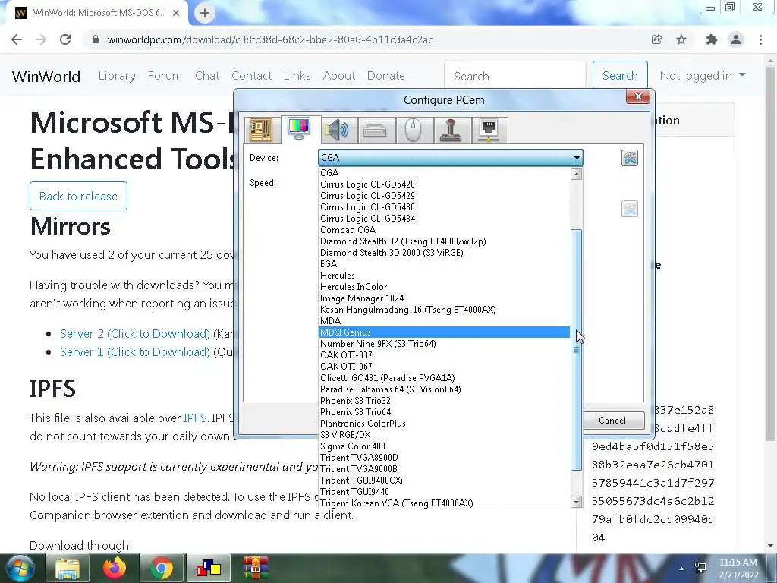
Task: Click the device list scrollbar thumb
Action: click(x=577, y=349)
